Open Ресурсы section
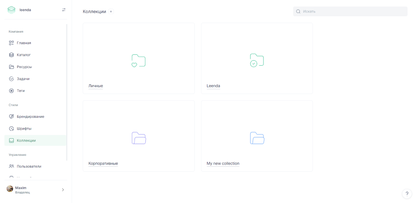Image resolution: width=418 pixels, height=203 pixels. [x=24, y=67]
